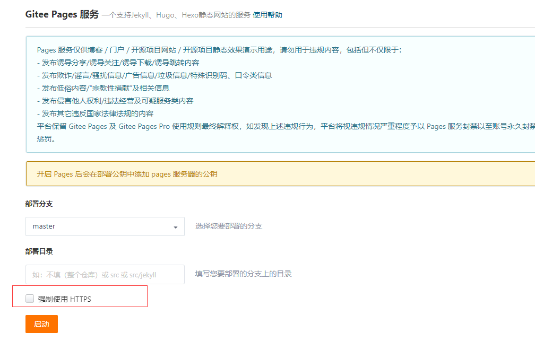Click the hint 填写您要部署的分支上的目录
The height and width of the screenshot is (341, 535).
[x=243, y=274]
